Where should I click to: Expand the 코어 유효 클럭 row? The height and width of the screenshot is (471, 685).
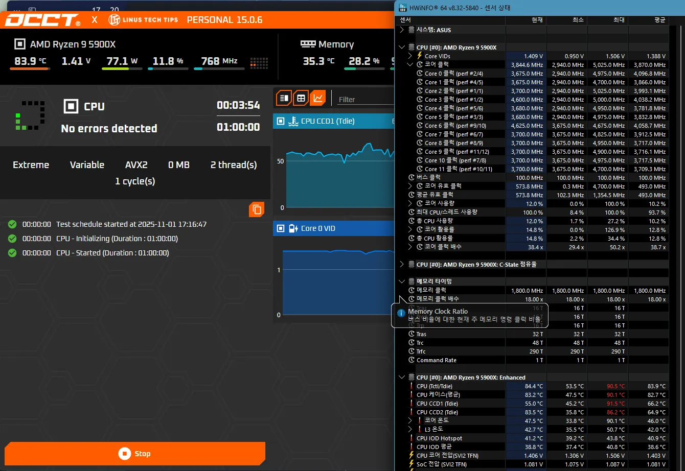click(x=410, y=186)
